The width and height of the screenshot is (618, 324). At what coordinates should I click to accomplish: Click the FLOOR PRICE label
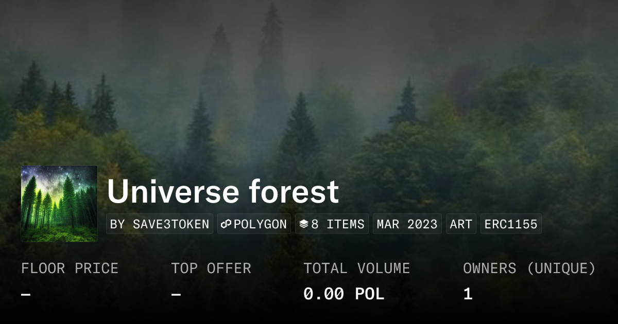coord(70,268)
